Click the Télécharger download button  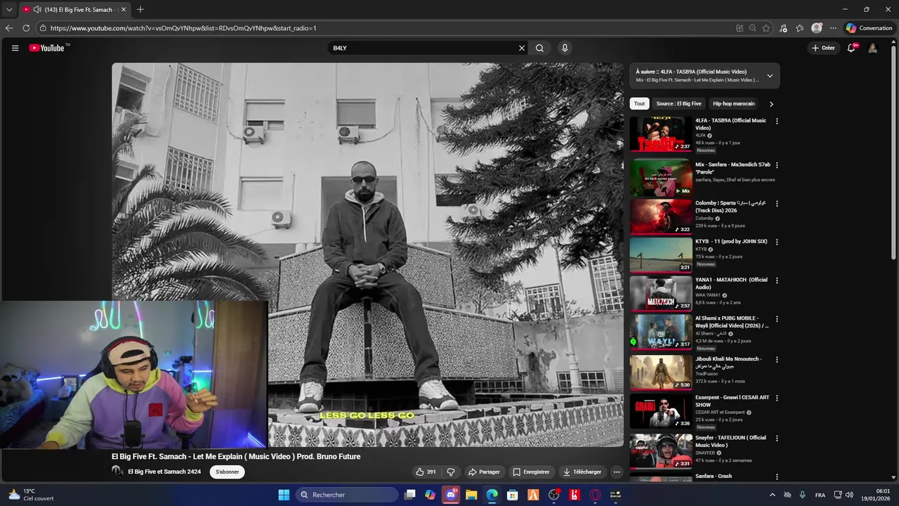582,472
